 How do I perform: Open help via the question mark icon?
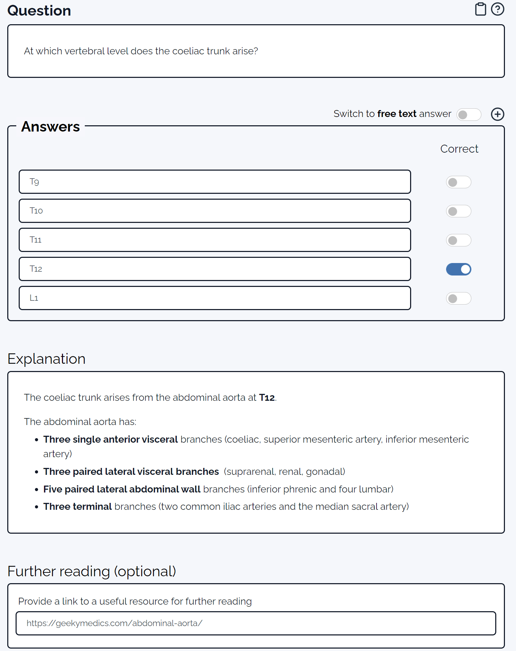(x=497, y=9)
